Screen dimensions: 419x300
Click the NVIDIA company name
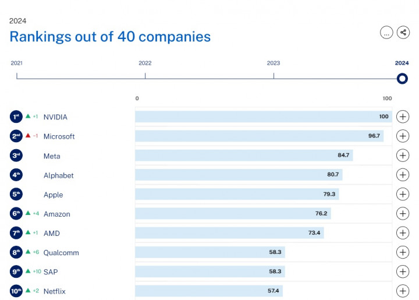(55, 117)
